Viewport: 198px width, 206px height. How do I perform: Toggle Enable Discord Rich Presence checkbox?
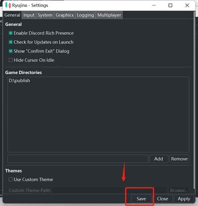(10, 33)
